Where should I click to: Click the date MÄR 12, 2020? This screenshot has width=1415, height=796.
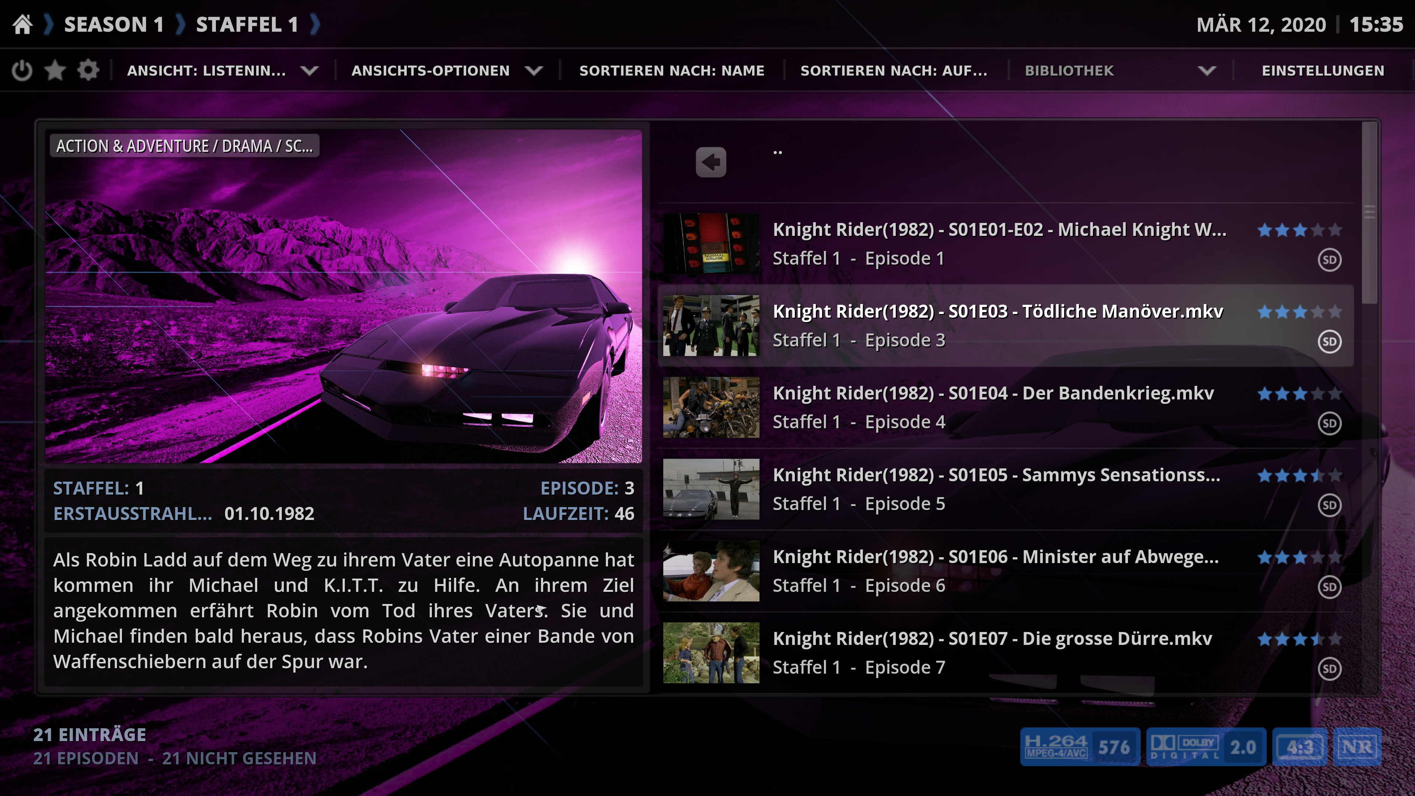[x=1261, y=25]
